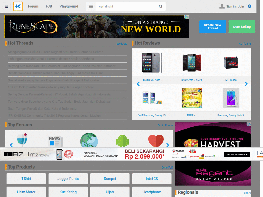Select Kue Kering product button
Viewport: 263px width, 197px height.
68,192
